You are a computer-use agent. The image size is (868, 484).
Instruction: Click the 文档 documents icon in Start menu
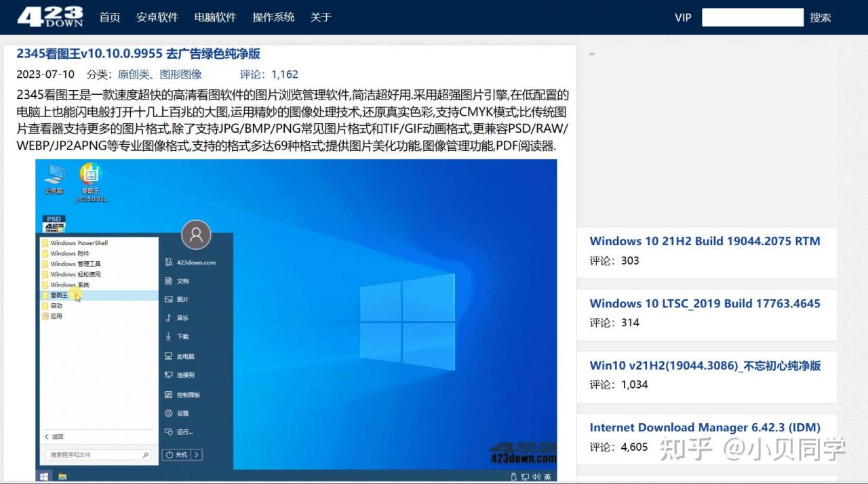click(169, 280)
